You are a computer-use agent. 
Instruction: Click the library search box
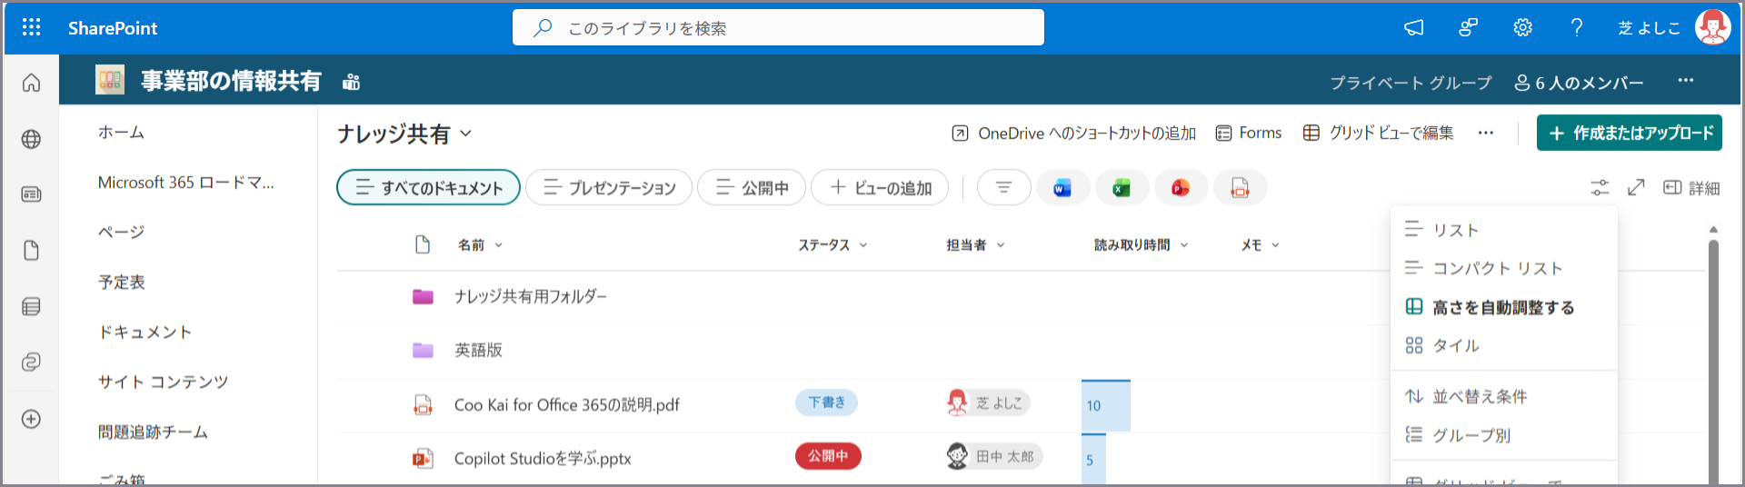[778, 28]
